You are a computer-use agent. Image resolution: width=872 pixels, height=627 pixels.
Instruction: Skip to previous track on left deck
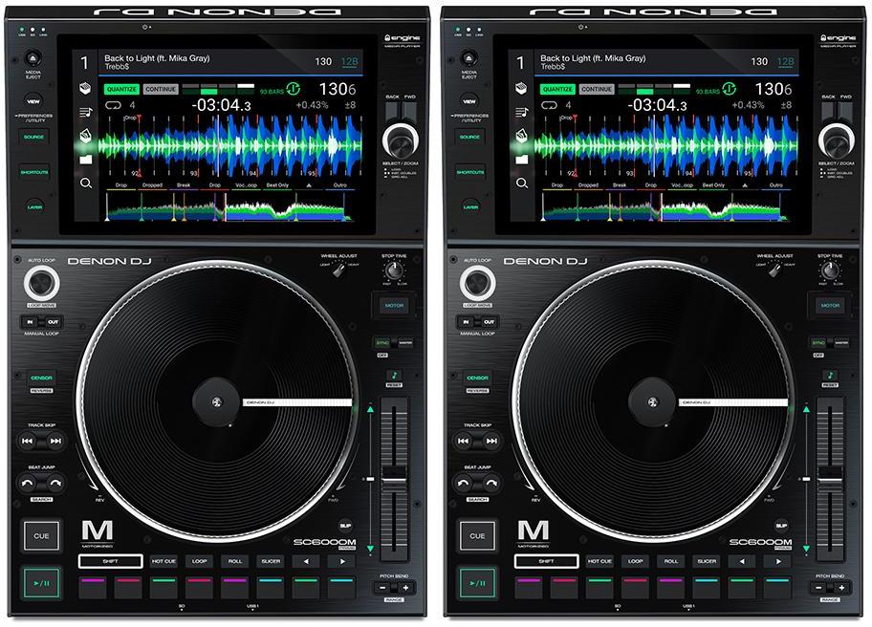pos(27,441)
